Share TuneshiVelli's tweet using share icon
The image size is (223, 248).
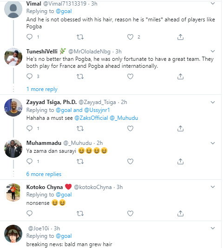(x=180, y=77)
